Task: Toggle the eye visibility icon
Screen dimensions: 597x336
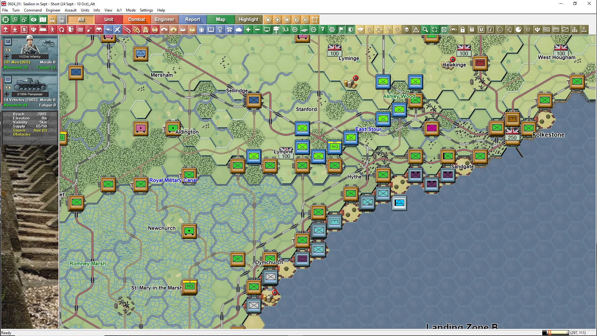Action: (x=34, y=20)
